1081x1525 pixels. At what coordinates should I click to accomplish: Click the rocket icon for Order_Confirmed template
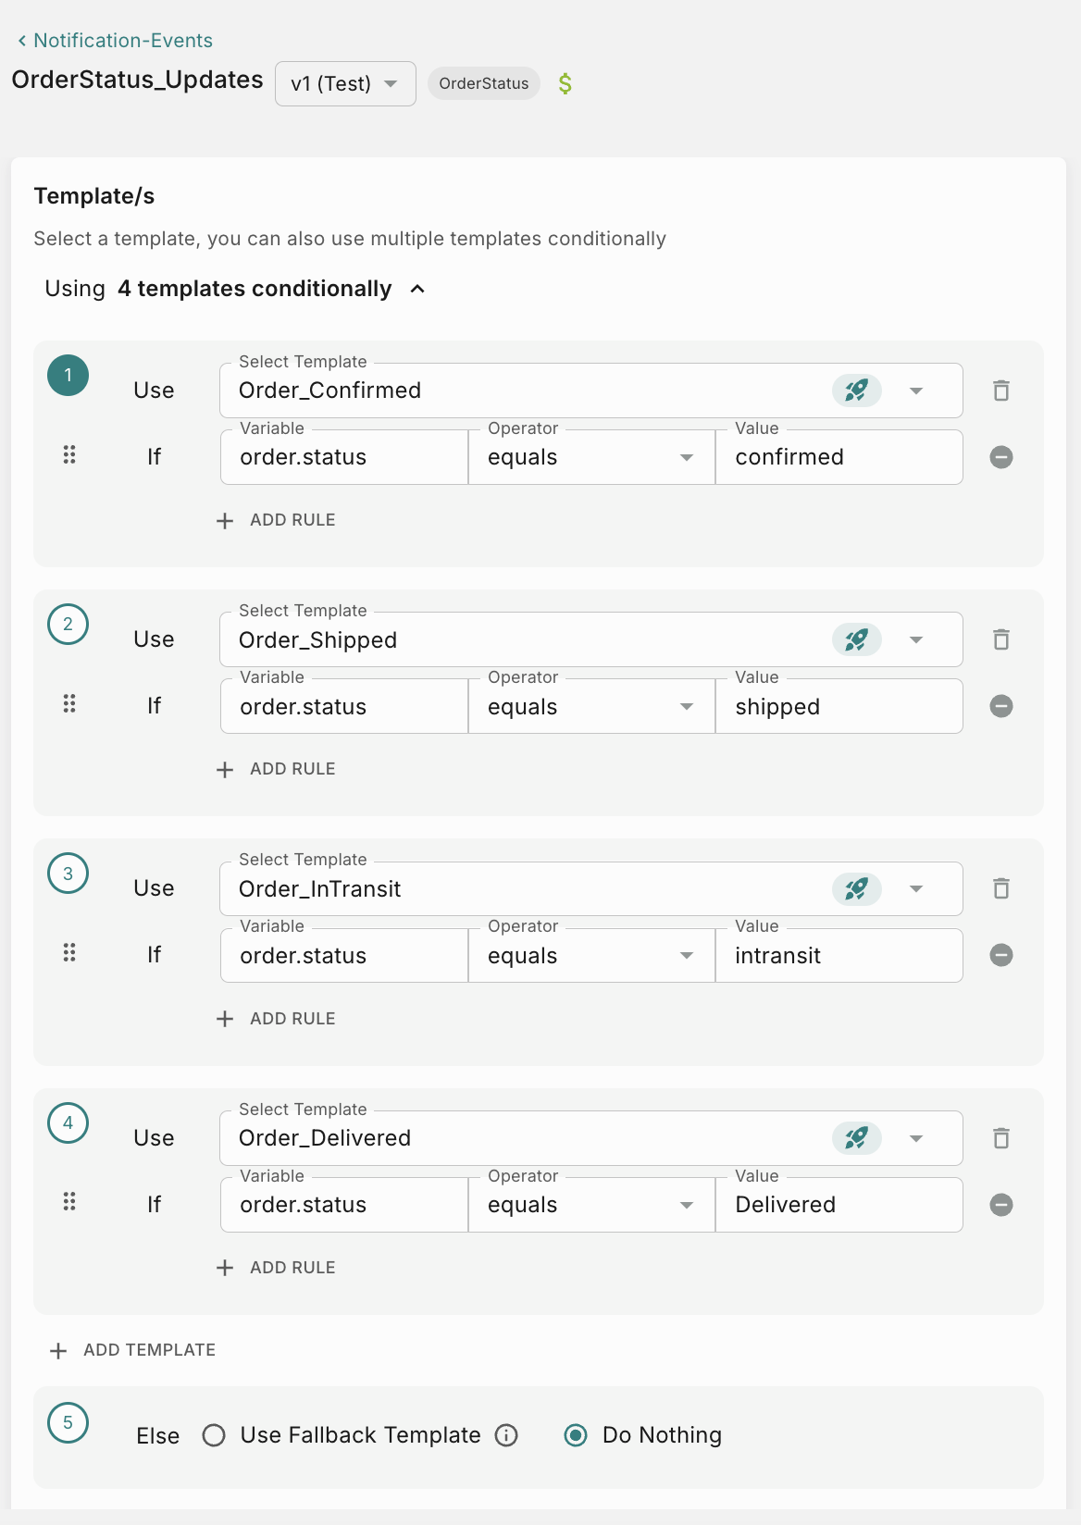tap(856, 391)
